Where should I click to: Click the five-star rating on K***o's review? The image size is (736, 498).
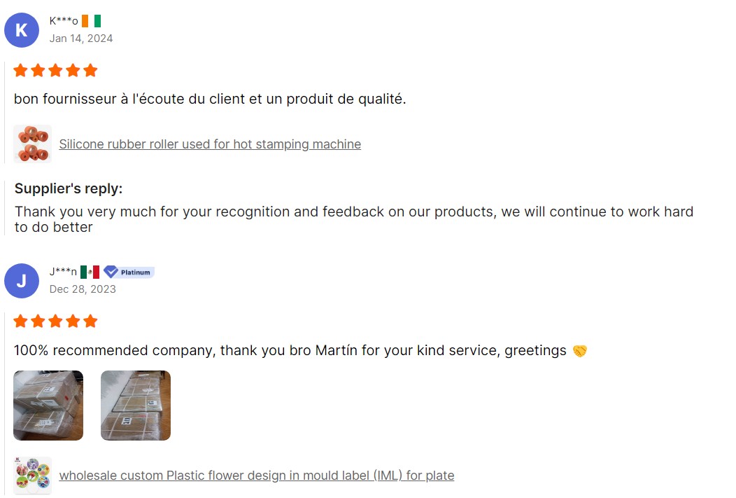point(55,71)
